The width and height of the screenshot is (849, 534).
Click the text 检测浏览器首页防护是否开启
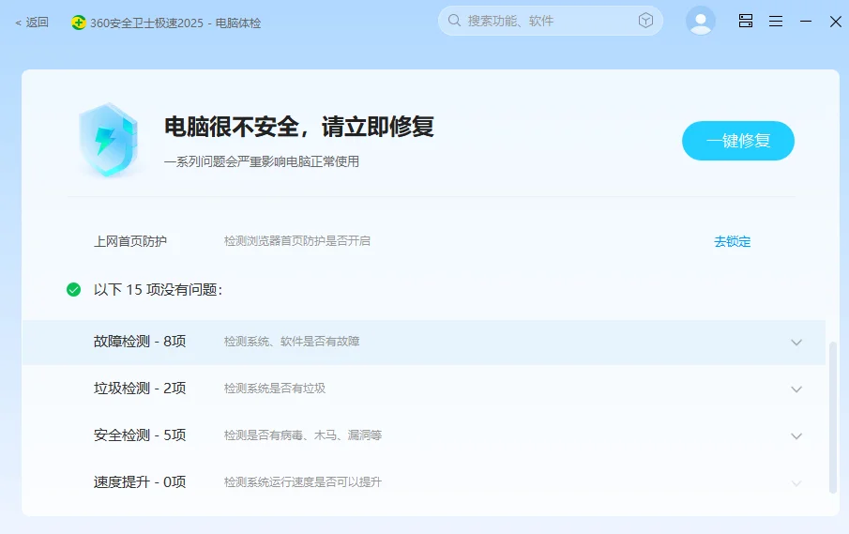click(297, 241)
